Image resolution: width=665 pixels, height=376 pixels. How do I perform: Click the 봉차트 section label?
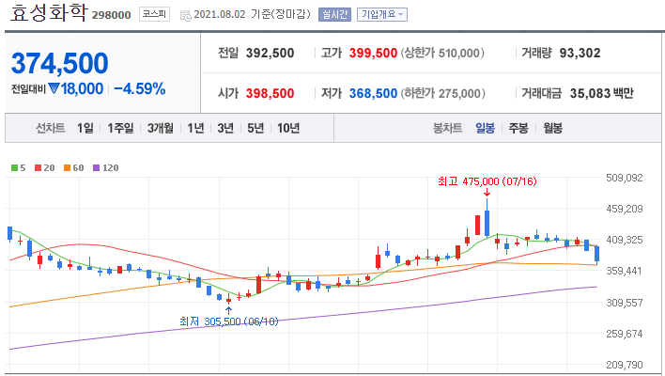pos(447,128)
